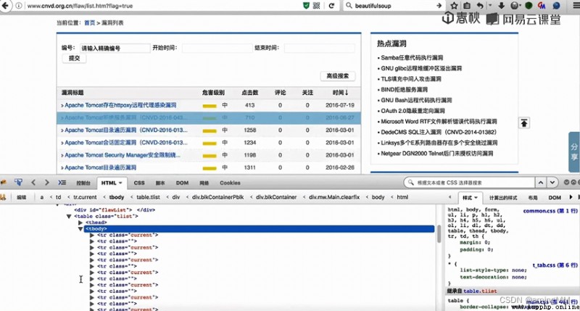Click the 高级搜索 advanced search button

(x=337, y=76)
